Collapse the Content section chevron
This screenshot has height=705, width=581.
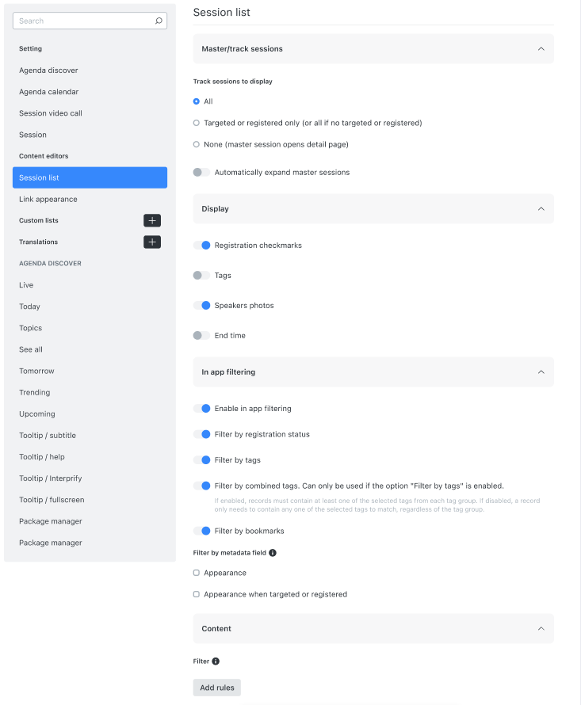[541, 629]
